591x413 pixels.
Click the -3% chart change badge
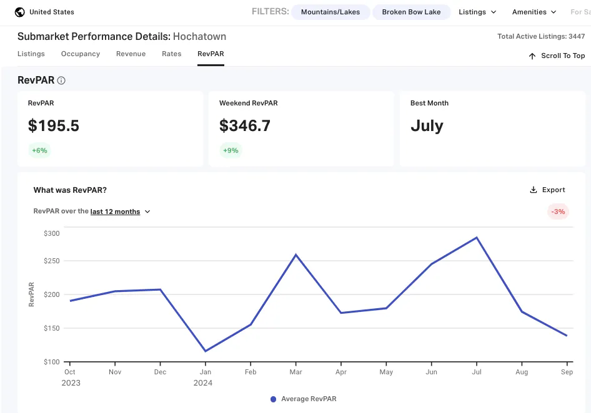point(559,211)
